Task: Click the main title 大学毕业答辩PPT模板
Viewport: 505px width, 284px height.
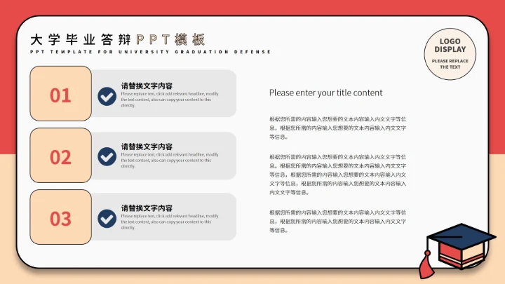Action: (x=118, y=39)
